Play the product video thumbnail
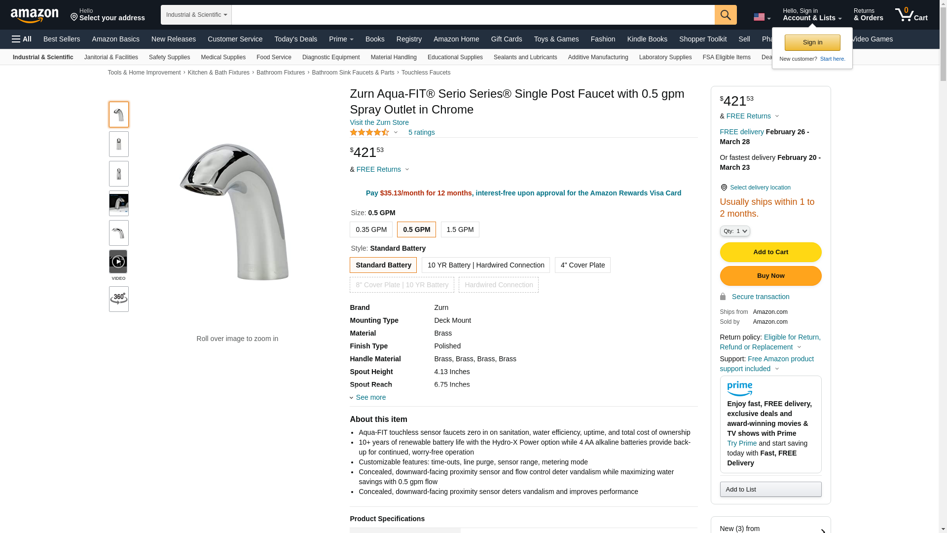 [118, 262]
